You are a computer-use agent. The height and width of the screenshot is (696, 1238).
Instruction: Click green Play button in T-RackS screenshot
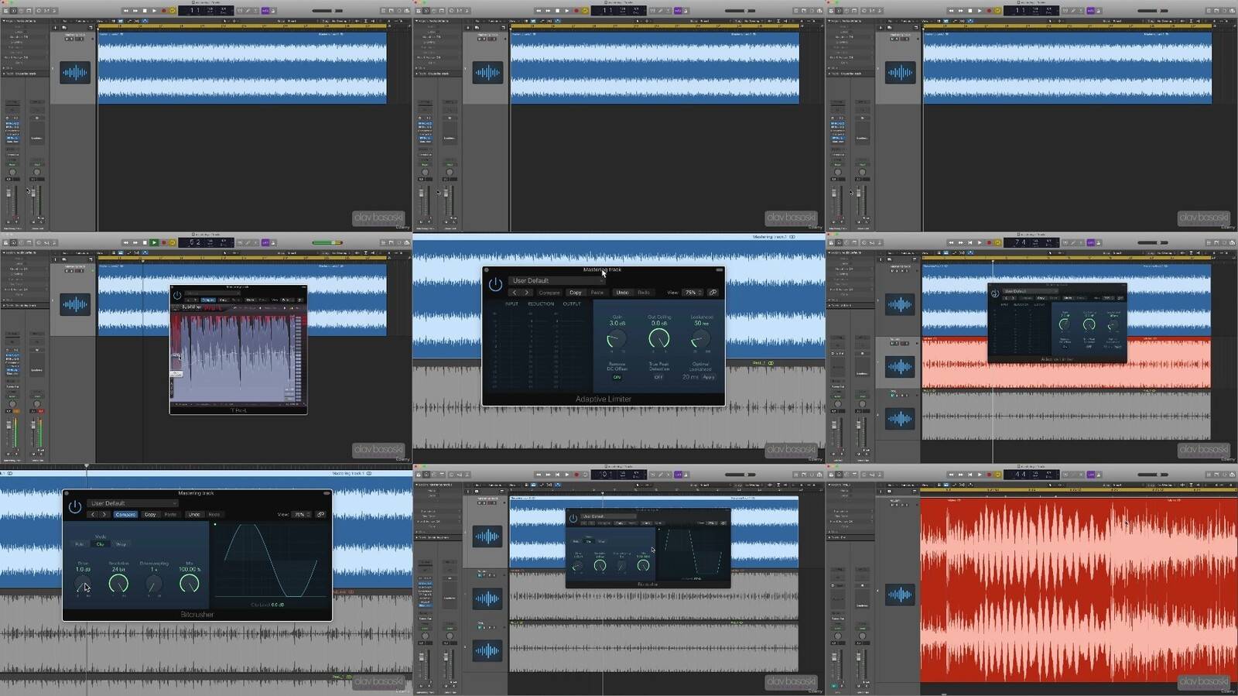(x=154, y=242)
